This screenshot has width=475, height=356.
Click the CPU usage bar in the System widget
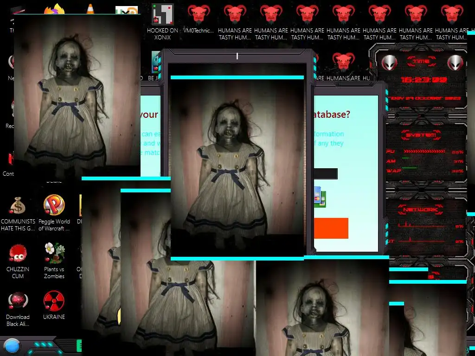[x=424, y=152]
